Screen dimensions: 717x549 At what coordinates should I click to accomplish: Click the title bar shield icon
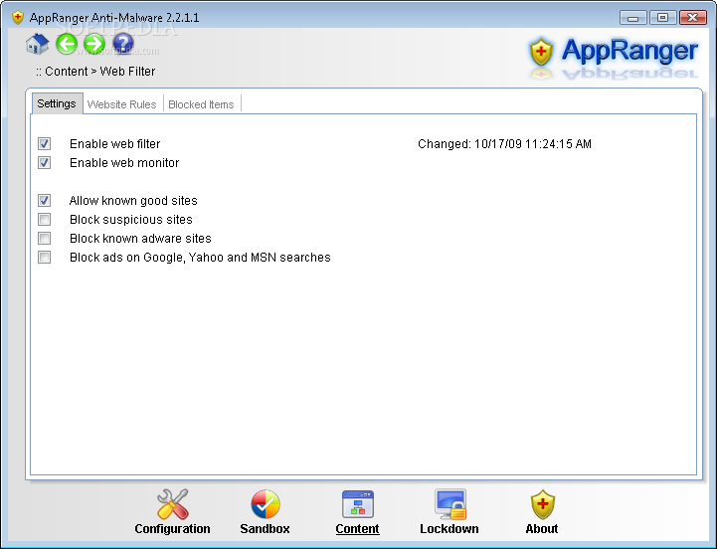(17, 17)
